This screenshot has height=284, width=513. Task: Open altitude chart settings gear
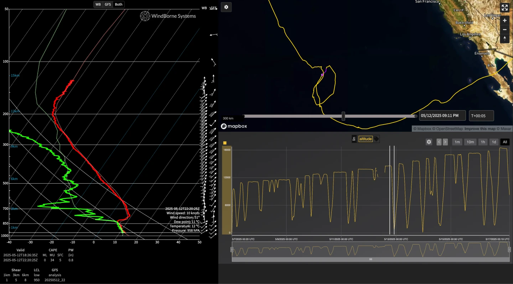click(429, 142)
